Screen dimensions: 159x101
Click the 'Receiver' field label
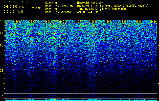click(x=51, y=9)
